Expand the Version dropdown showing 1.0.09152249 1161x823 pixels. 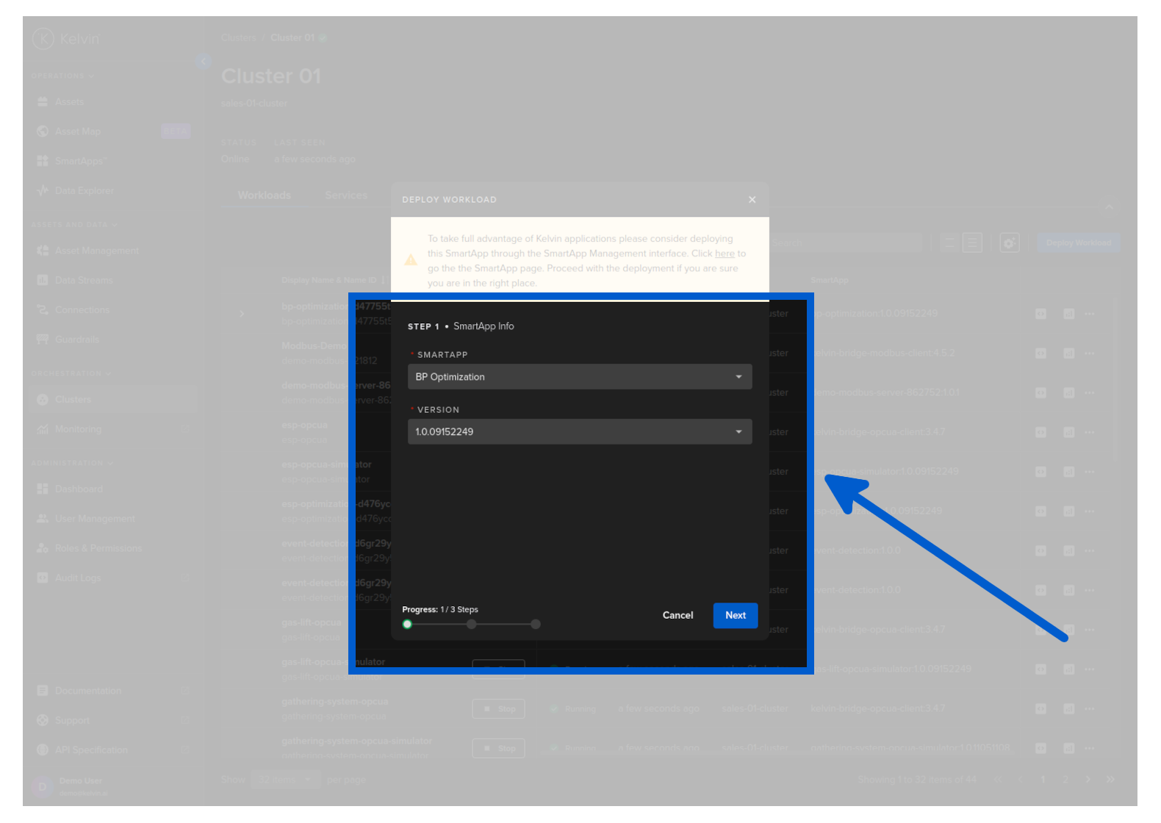coord(579,432)
